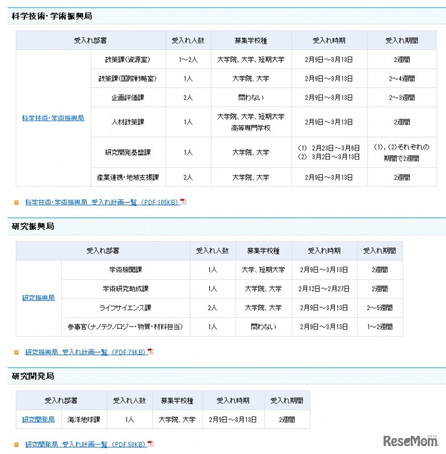Click 受入れ人数 header in 科学技術・学術振興局 table
Image resolution: width=446 pixels, height=454 pixels.
[x=188, y=40]
